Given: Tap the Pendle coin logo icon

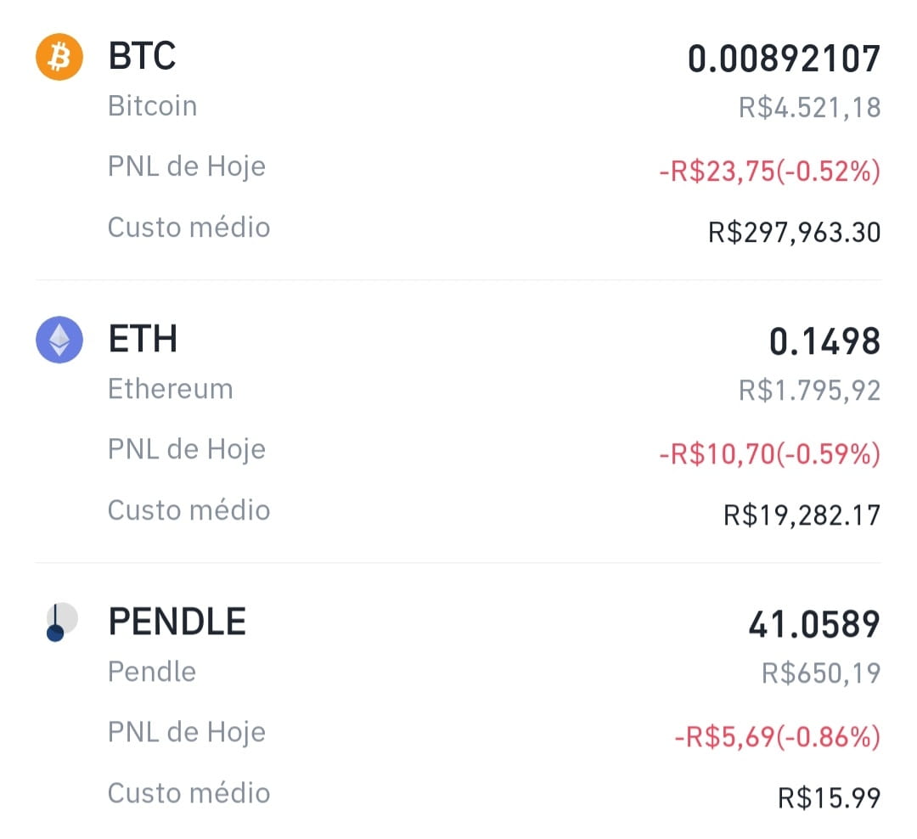Looking at the screenshot, I should [x=61, y=622].
